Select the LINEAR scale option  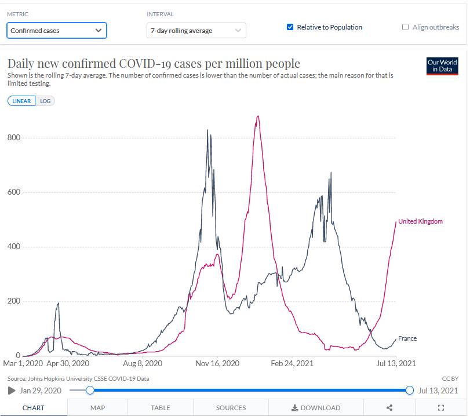[x=21, y=101]
